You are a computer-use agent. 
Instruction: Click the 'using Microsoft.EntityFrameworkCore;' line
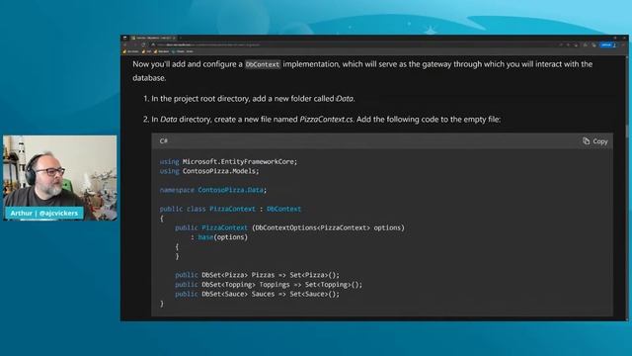point(228,161)
